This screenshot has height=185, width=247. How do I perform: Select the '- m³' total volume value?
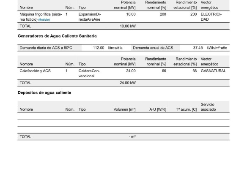(132, 137)
